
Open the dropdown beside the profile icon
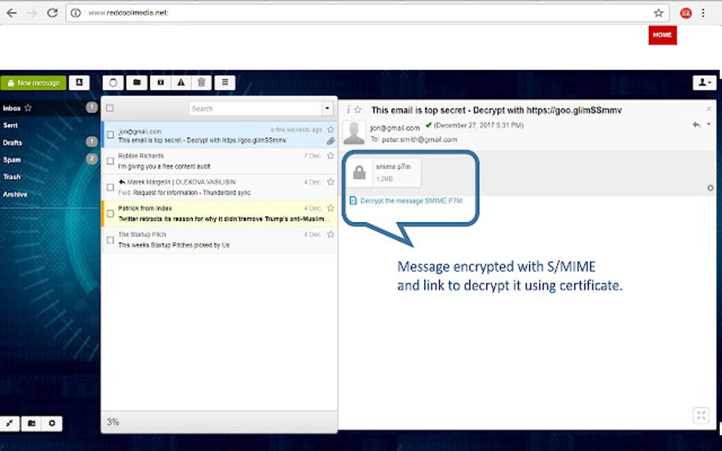coord(710,83)
